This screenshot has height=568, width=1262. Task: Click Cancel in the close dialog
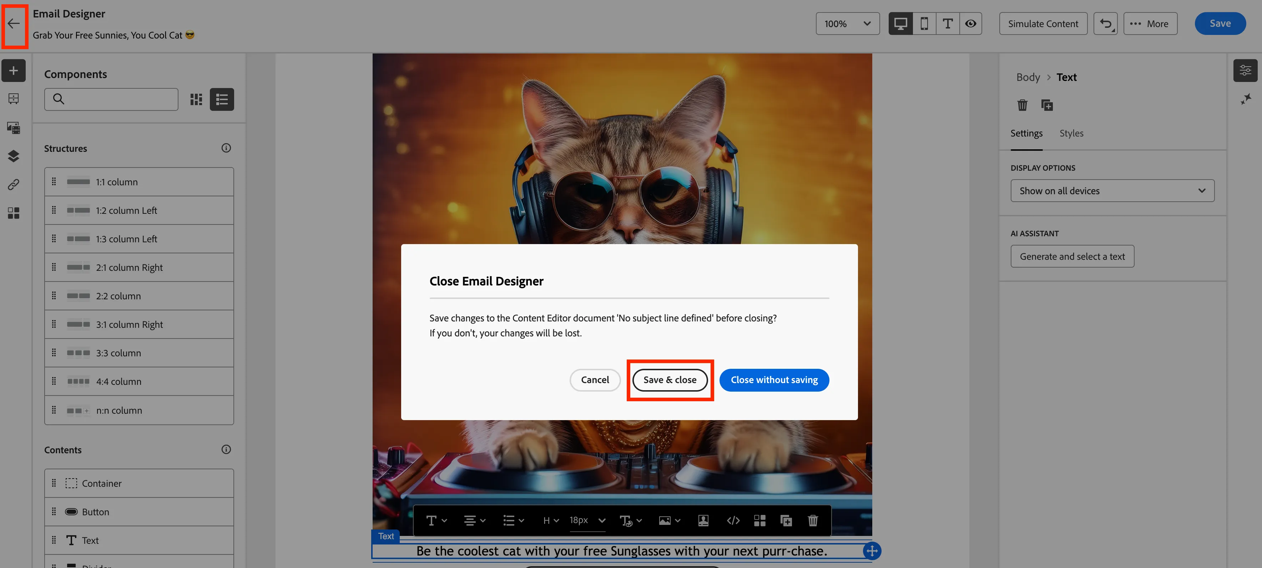(x=595, y=380)
